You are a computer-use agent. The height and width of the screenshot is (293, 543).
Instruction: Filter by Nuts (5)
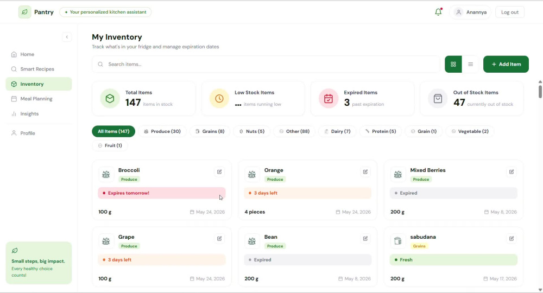252,131
